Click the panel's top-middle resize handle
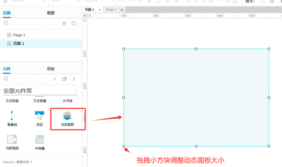 click(x=196, y=49)
